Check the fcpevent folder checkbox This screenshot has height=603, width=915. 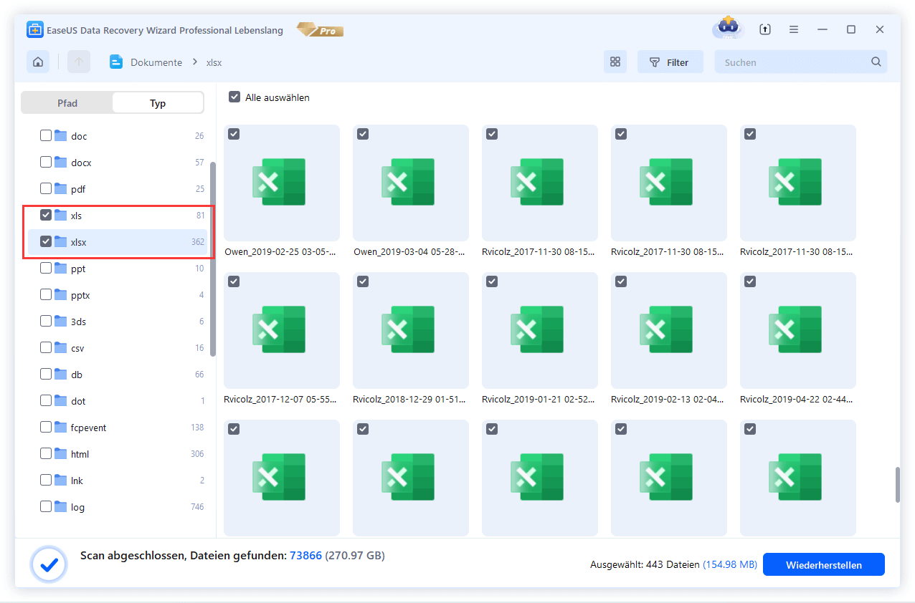point(46,427)
